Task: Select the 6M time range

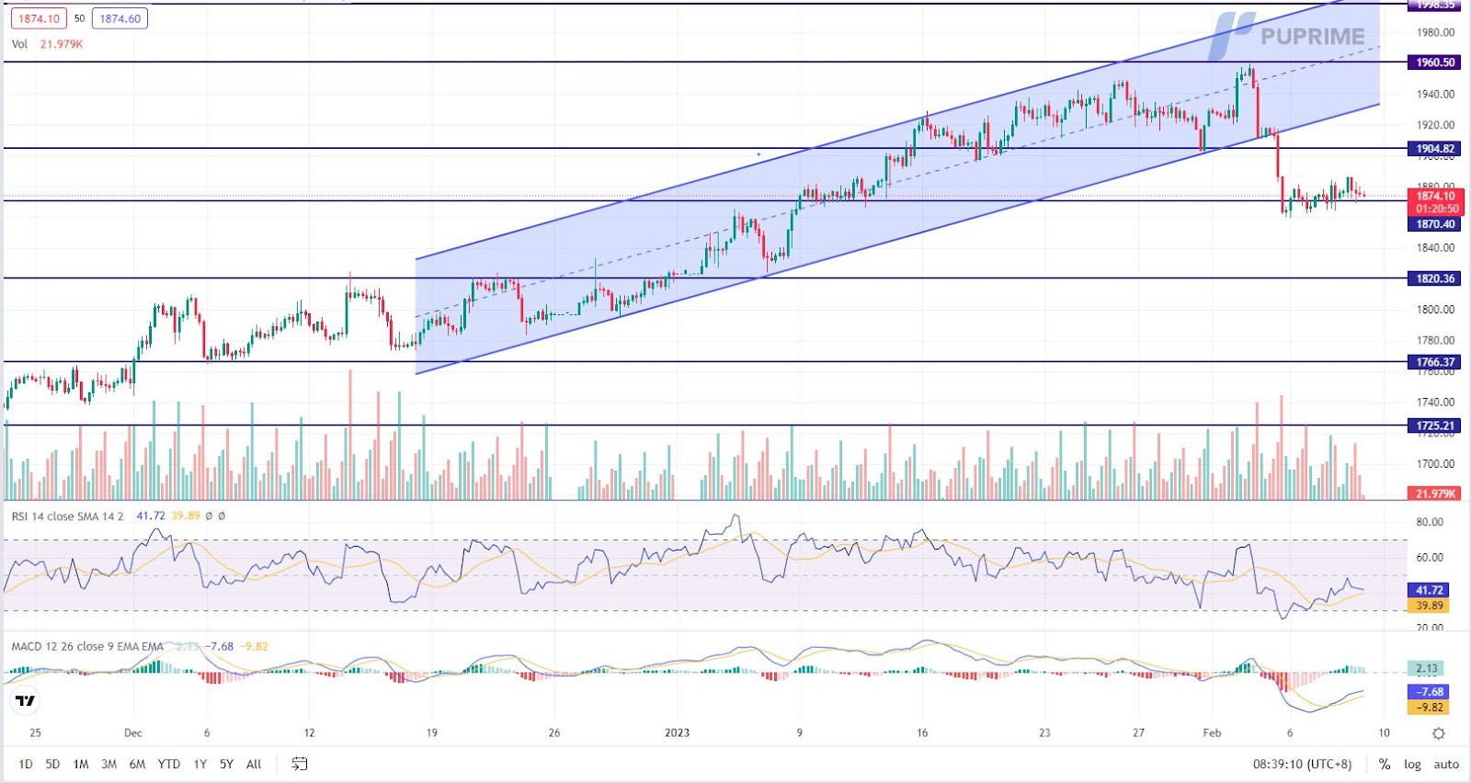Action: point(137,764)
